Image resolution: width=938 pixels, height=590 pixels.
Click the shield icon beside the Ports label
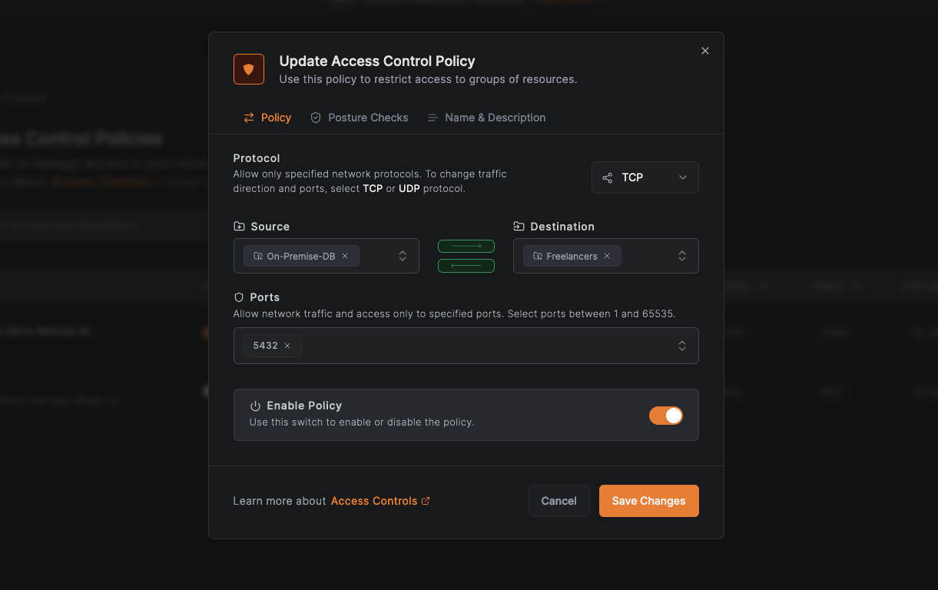tap(238, 297)
